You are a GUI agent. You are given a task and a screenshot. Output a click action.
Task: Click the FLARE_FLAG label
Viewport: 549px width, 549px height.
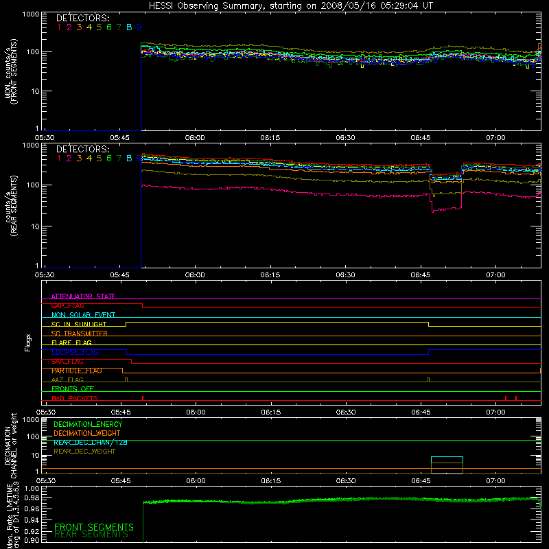(71, 342)
